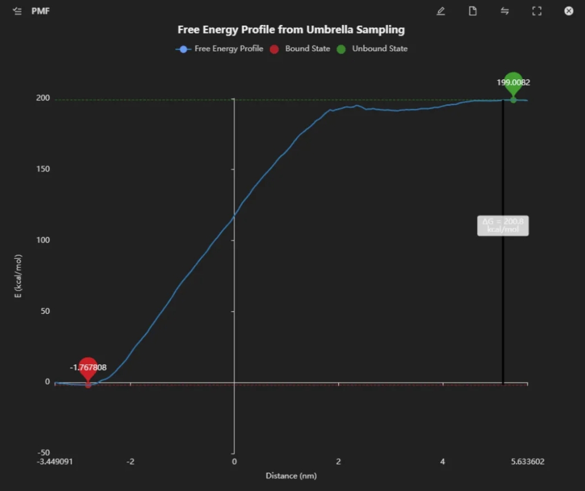This screenshot has width=585, height=491.
Task: Close the PMF panel
Action: [569, 11]
